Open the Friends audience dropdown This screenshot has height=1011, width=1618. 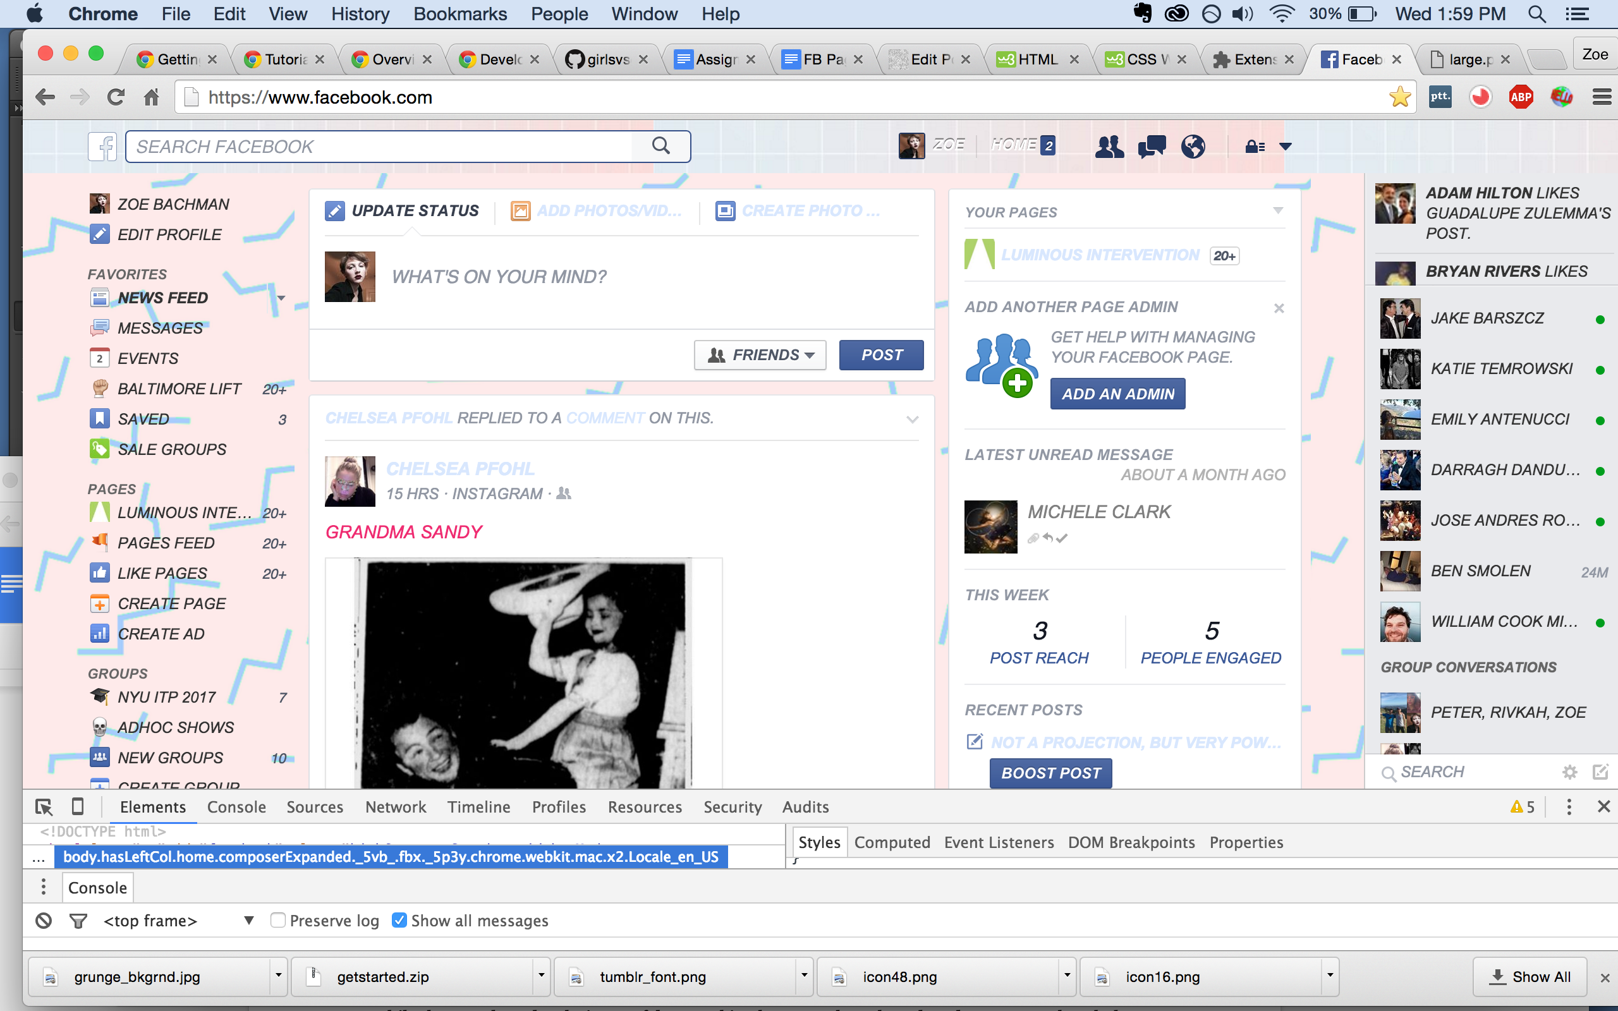(760, 355)
